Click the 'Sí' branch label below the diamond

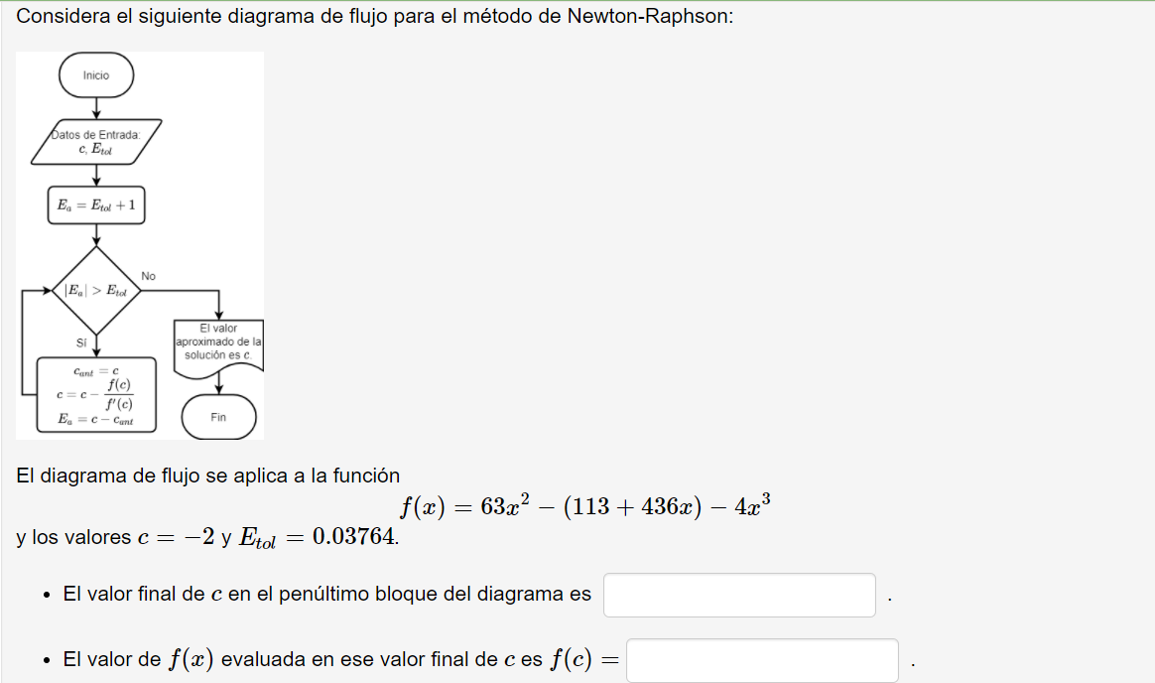tap(81, 342)
